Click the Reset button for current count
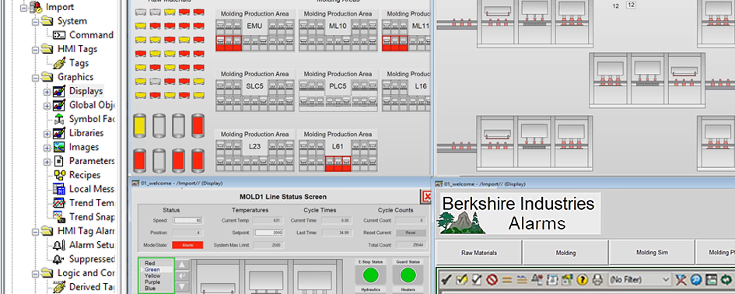Viewport: 735px width, 294px height. (411, 233)
